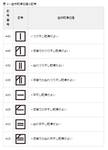Click the text ぬれ平干し乾燥がよい

47,124
